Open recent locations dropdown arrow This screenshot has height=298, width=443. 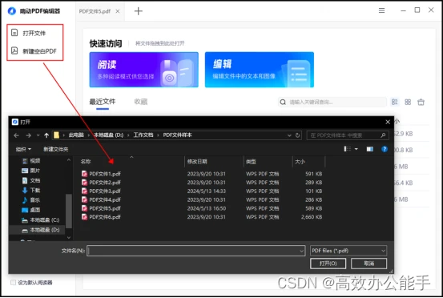click(38, 135)
